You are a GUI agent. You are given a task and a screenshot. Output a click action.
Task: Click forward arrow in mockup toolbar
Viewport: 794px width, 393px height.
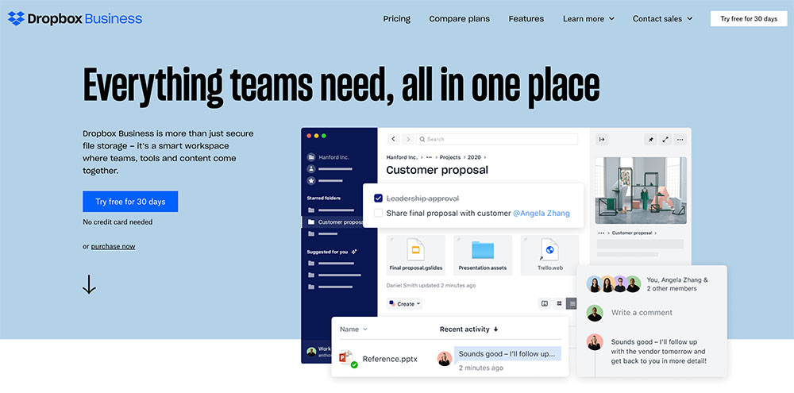[x=408, y=139]
